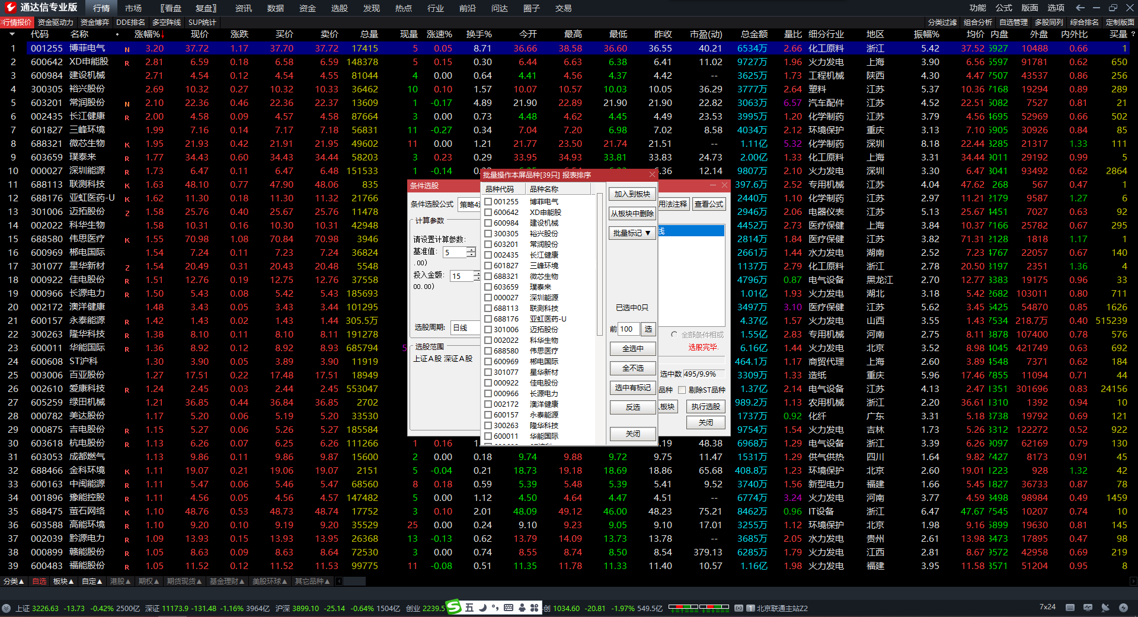Expand the 自定 bottom tab menu

(92, 581)
